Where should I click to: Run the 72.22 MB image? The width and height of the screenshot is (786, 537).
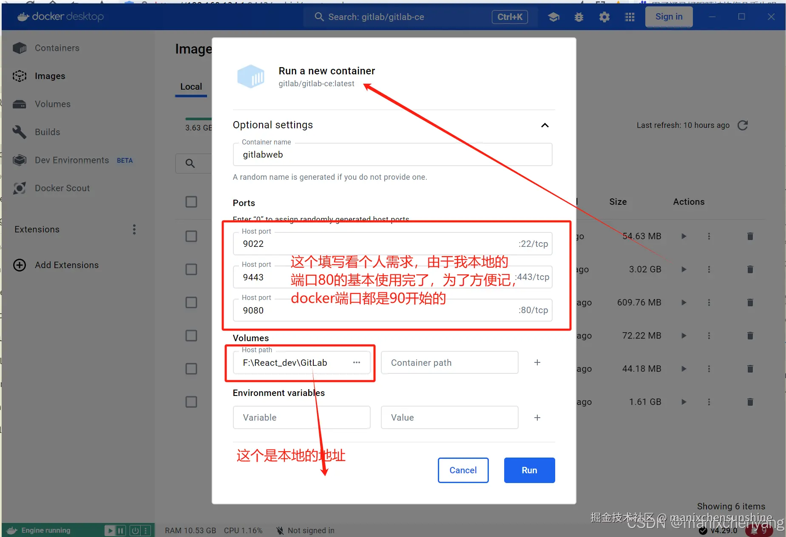pos(684,336)
